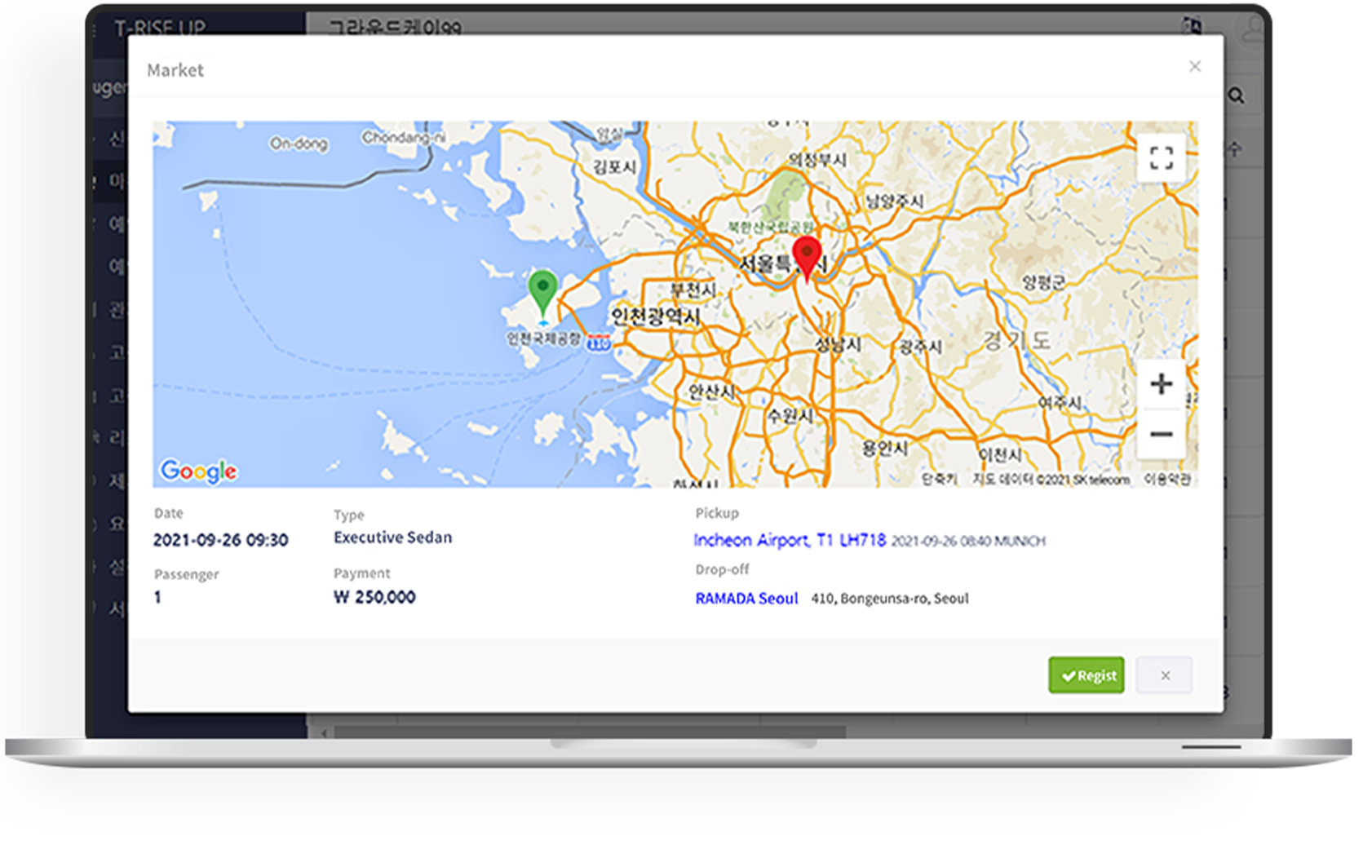Screen dimensions: 1372x845
Task: Click the 단축키 shortcuts link on map
Action: [939, 479]
